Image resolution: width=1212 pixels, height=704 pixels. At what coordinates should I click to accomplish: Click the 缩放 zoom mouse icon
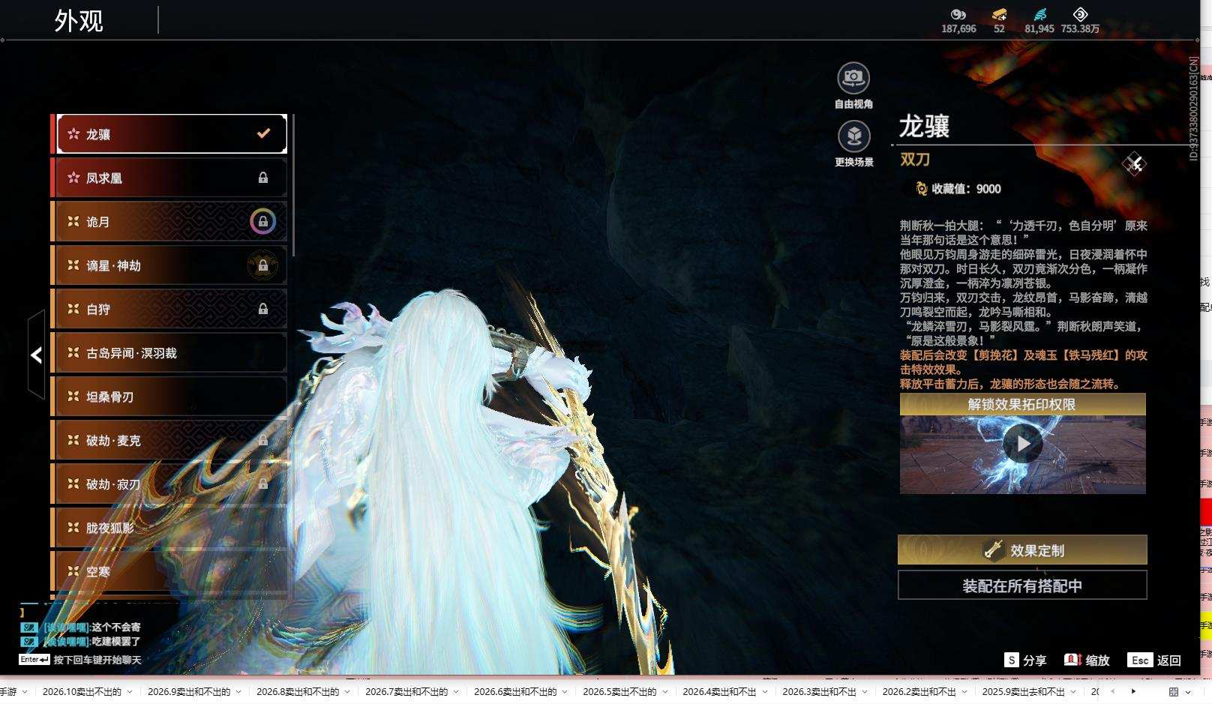[1072, 660]
